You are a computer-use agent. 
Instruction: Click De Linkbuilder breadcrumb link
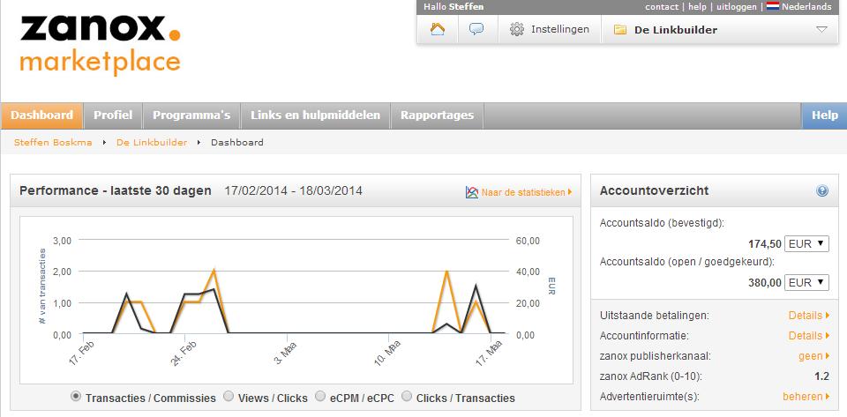pos(152,143)
